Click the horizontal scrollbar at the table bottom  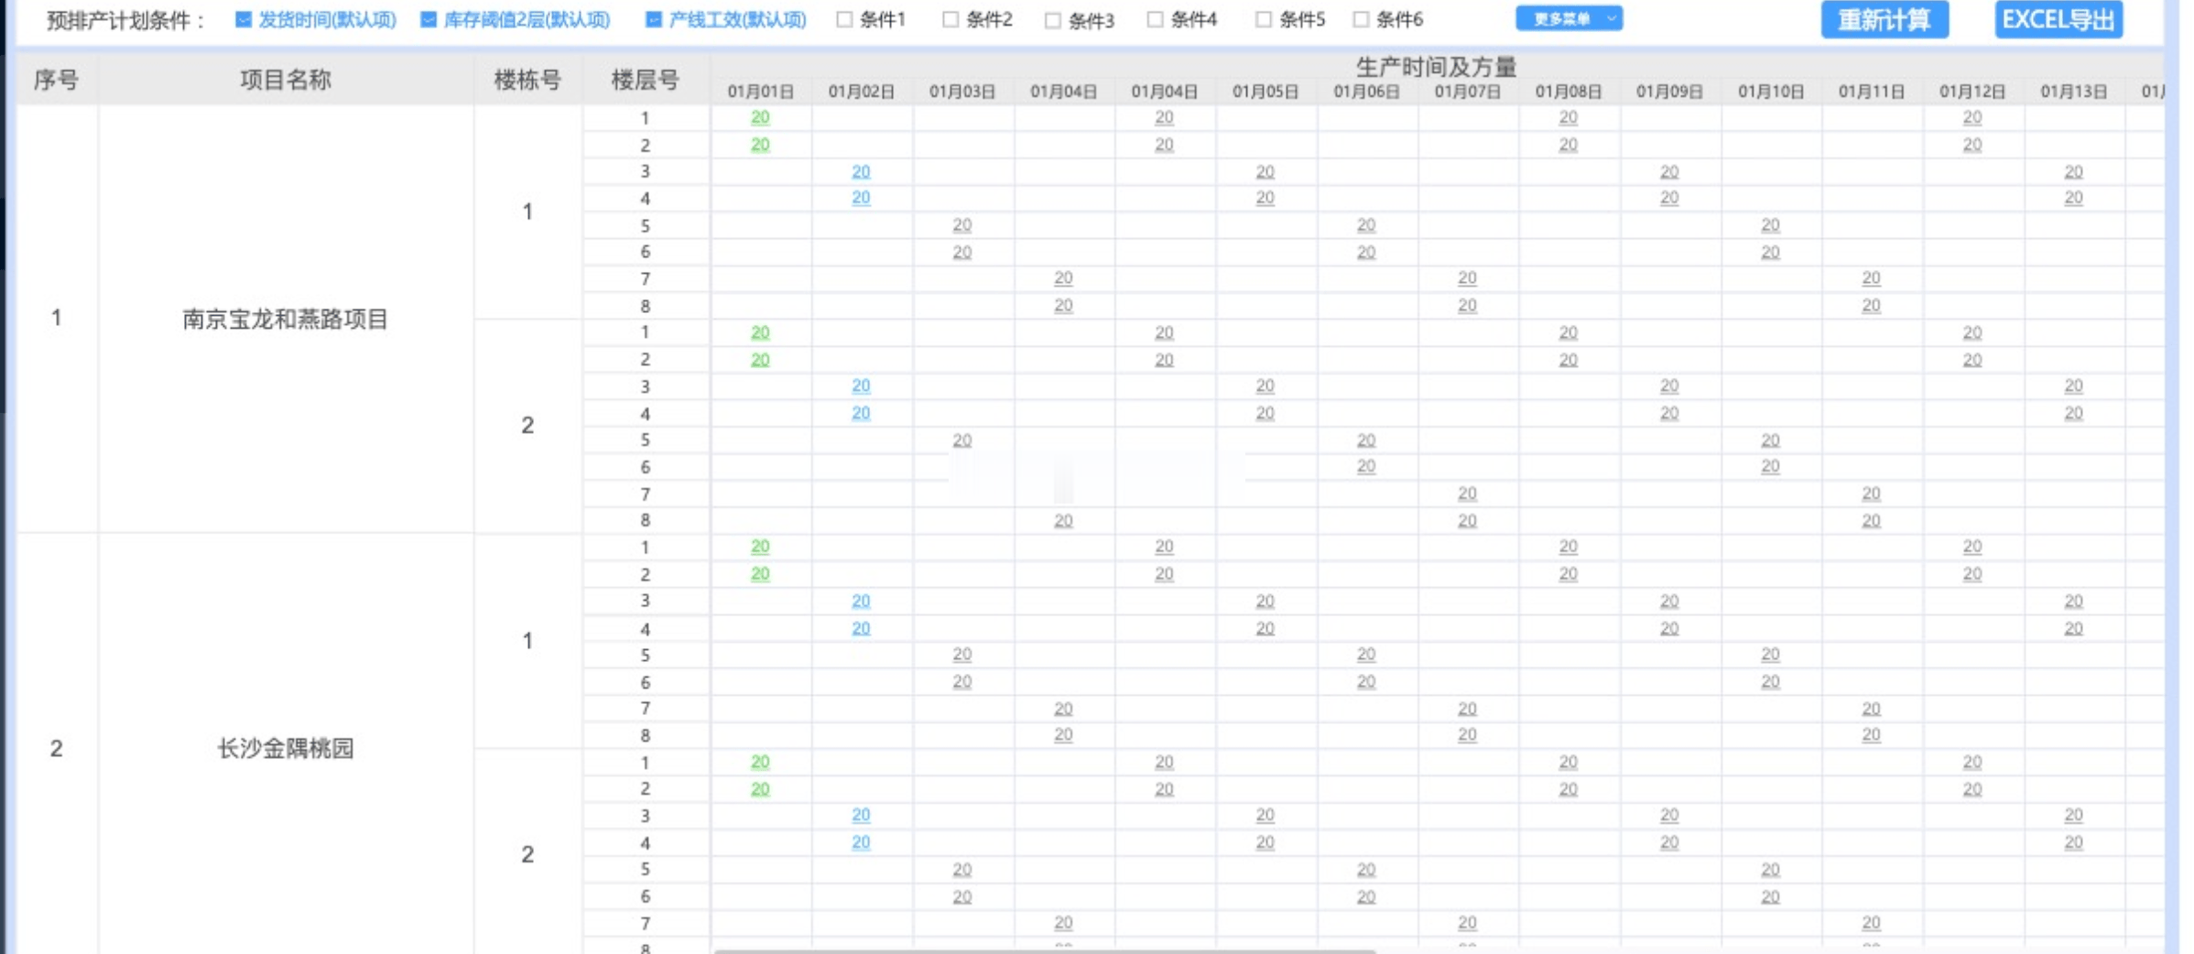[1044, 951]
